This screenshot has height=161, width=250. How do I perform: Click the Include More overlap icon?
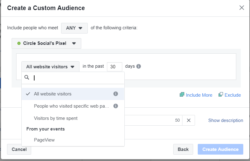tap(182, 95)
